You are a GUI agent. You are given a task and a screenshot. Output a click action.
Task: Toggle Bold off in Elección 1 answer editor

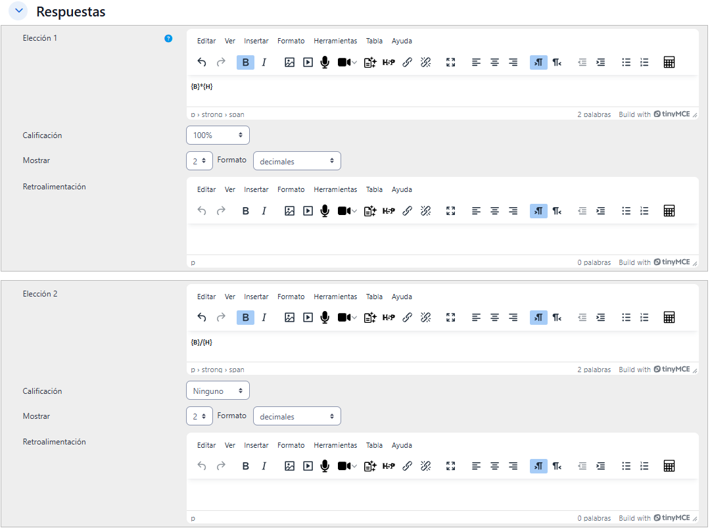245,62
